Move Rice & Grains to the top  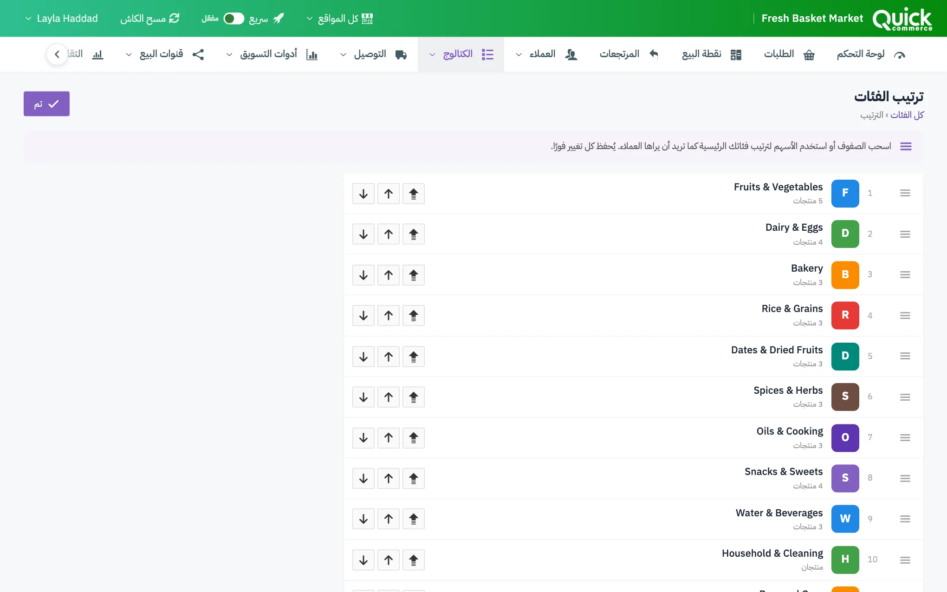[413, 316]
